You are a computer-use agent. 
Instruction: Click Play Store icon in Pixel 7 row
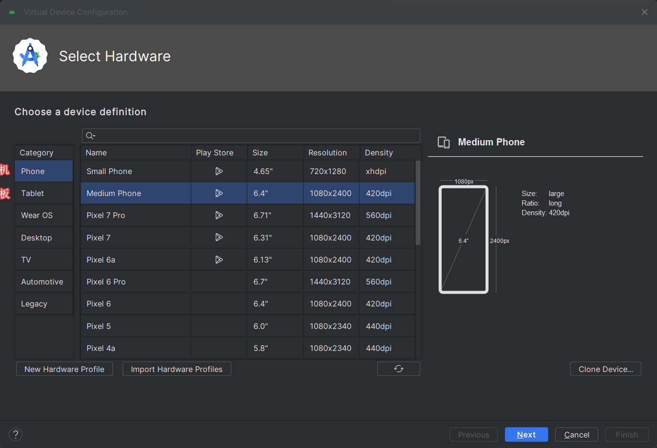pos(219,237)
